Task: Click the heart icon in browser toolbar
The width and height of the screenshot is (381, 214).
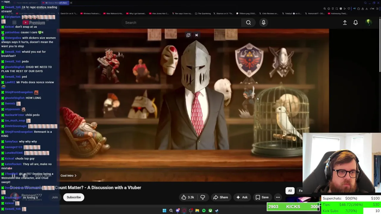Action: tap(349, 9)
